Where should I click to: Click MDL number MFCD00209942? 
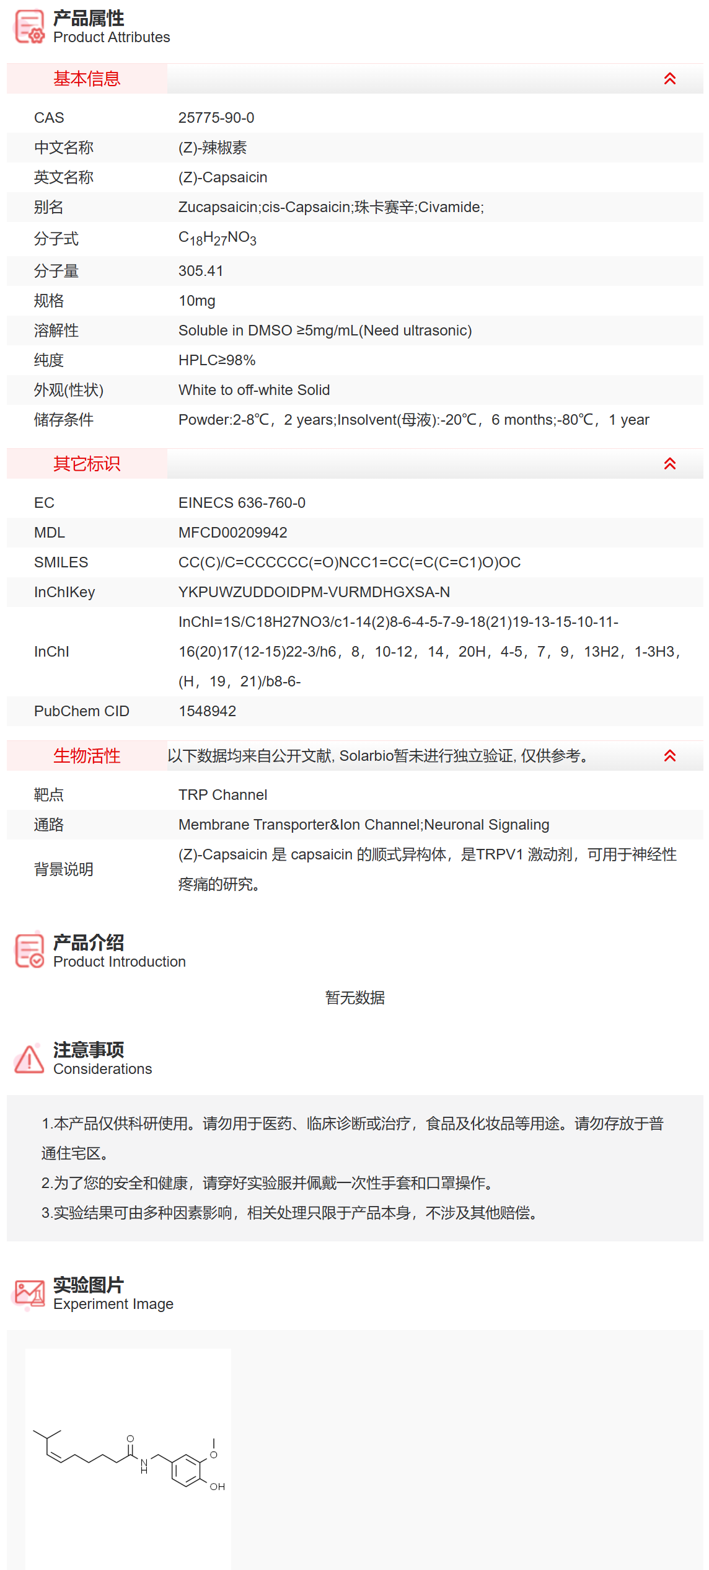tap(233, 533)
